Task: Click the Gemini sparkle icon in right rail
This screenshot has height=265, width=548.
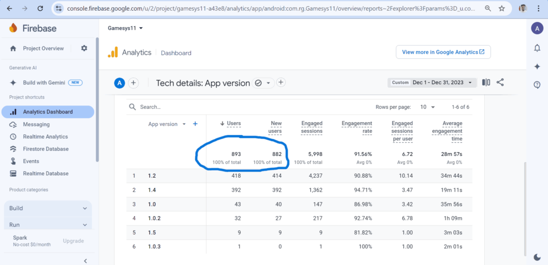Action: (537, 66)
